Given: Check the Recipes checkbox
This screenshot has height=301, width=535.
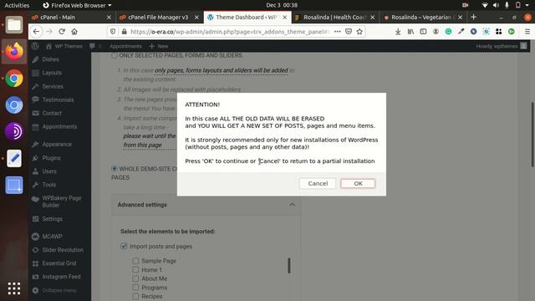Looking at the screenshot, I should click(x=135, y=296).
